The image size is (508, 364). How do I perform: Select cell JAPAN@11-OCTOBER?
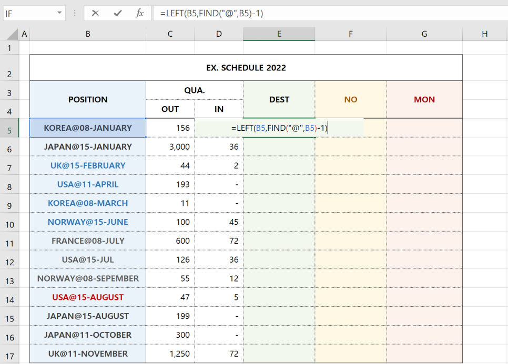[88, 335]
